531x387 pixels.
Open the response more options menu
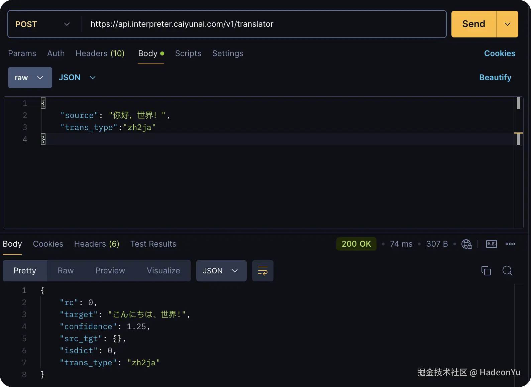click(510, 244)
